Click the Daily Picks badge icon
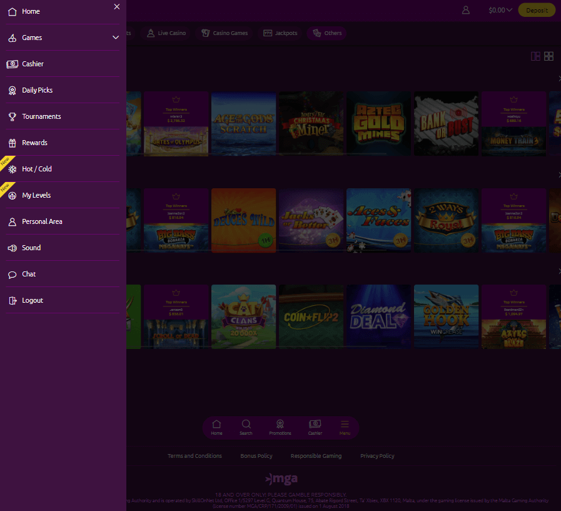This screenshot has width=561, height=511. click(x=12, y=90)
